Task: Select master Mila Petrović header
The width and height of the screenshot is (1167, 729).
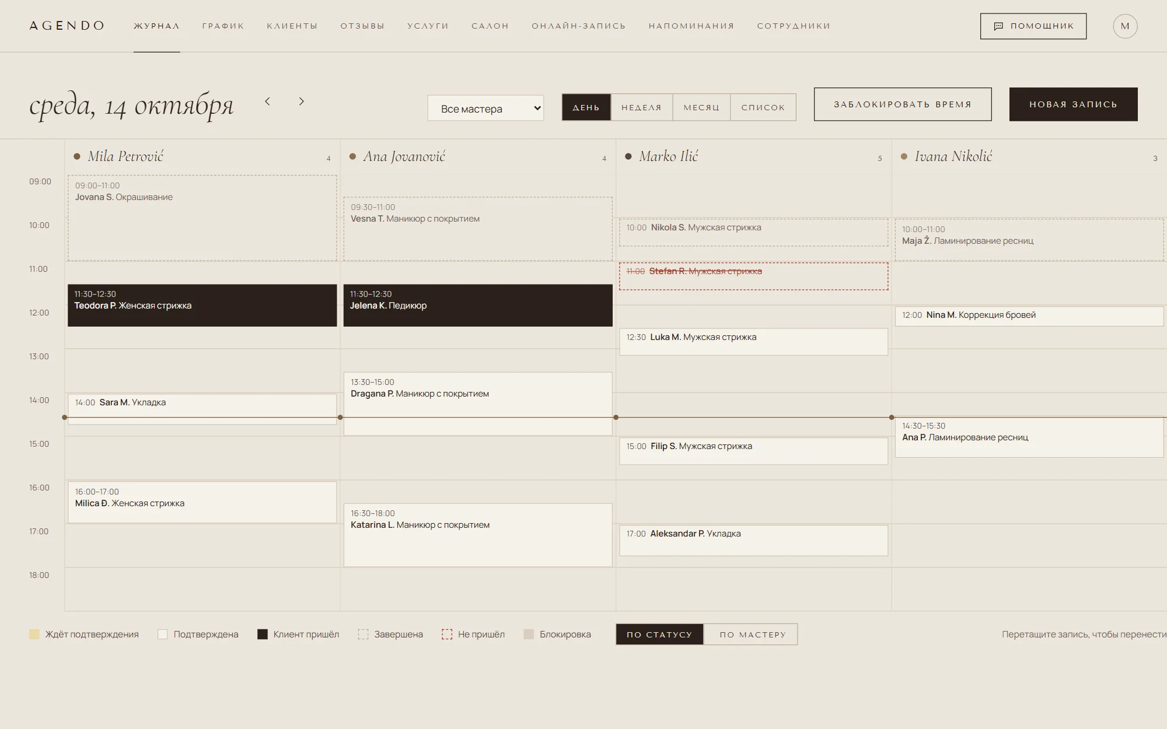Action: tap(125, 156)
